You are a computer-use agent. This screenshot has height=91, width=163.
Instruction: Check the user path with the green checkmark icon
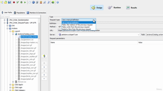pos(18,2)
